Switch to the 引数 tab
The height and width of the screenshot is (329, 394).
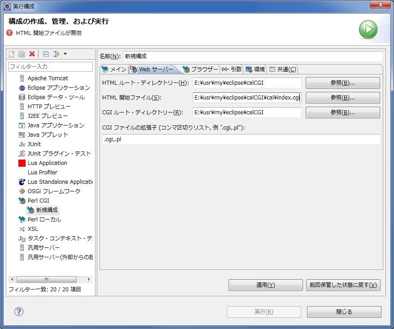click(x=232, y=69)
